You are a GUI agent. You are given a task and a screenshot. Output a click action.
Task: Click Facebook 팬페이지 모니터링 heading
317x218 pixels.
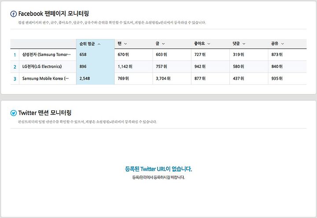coord(54,14)
